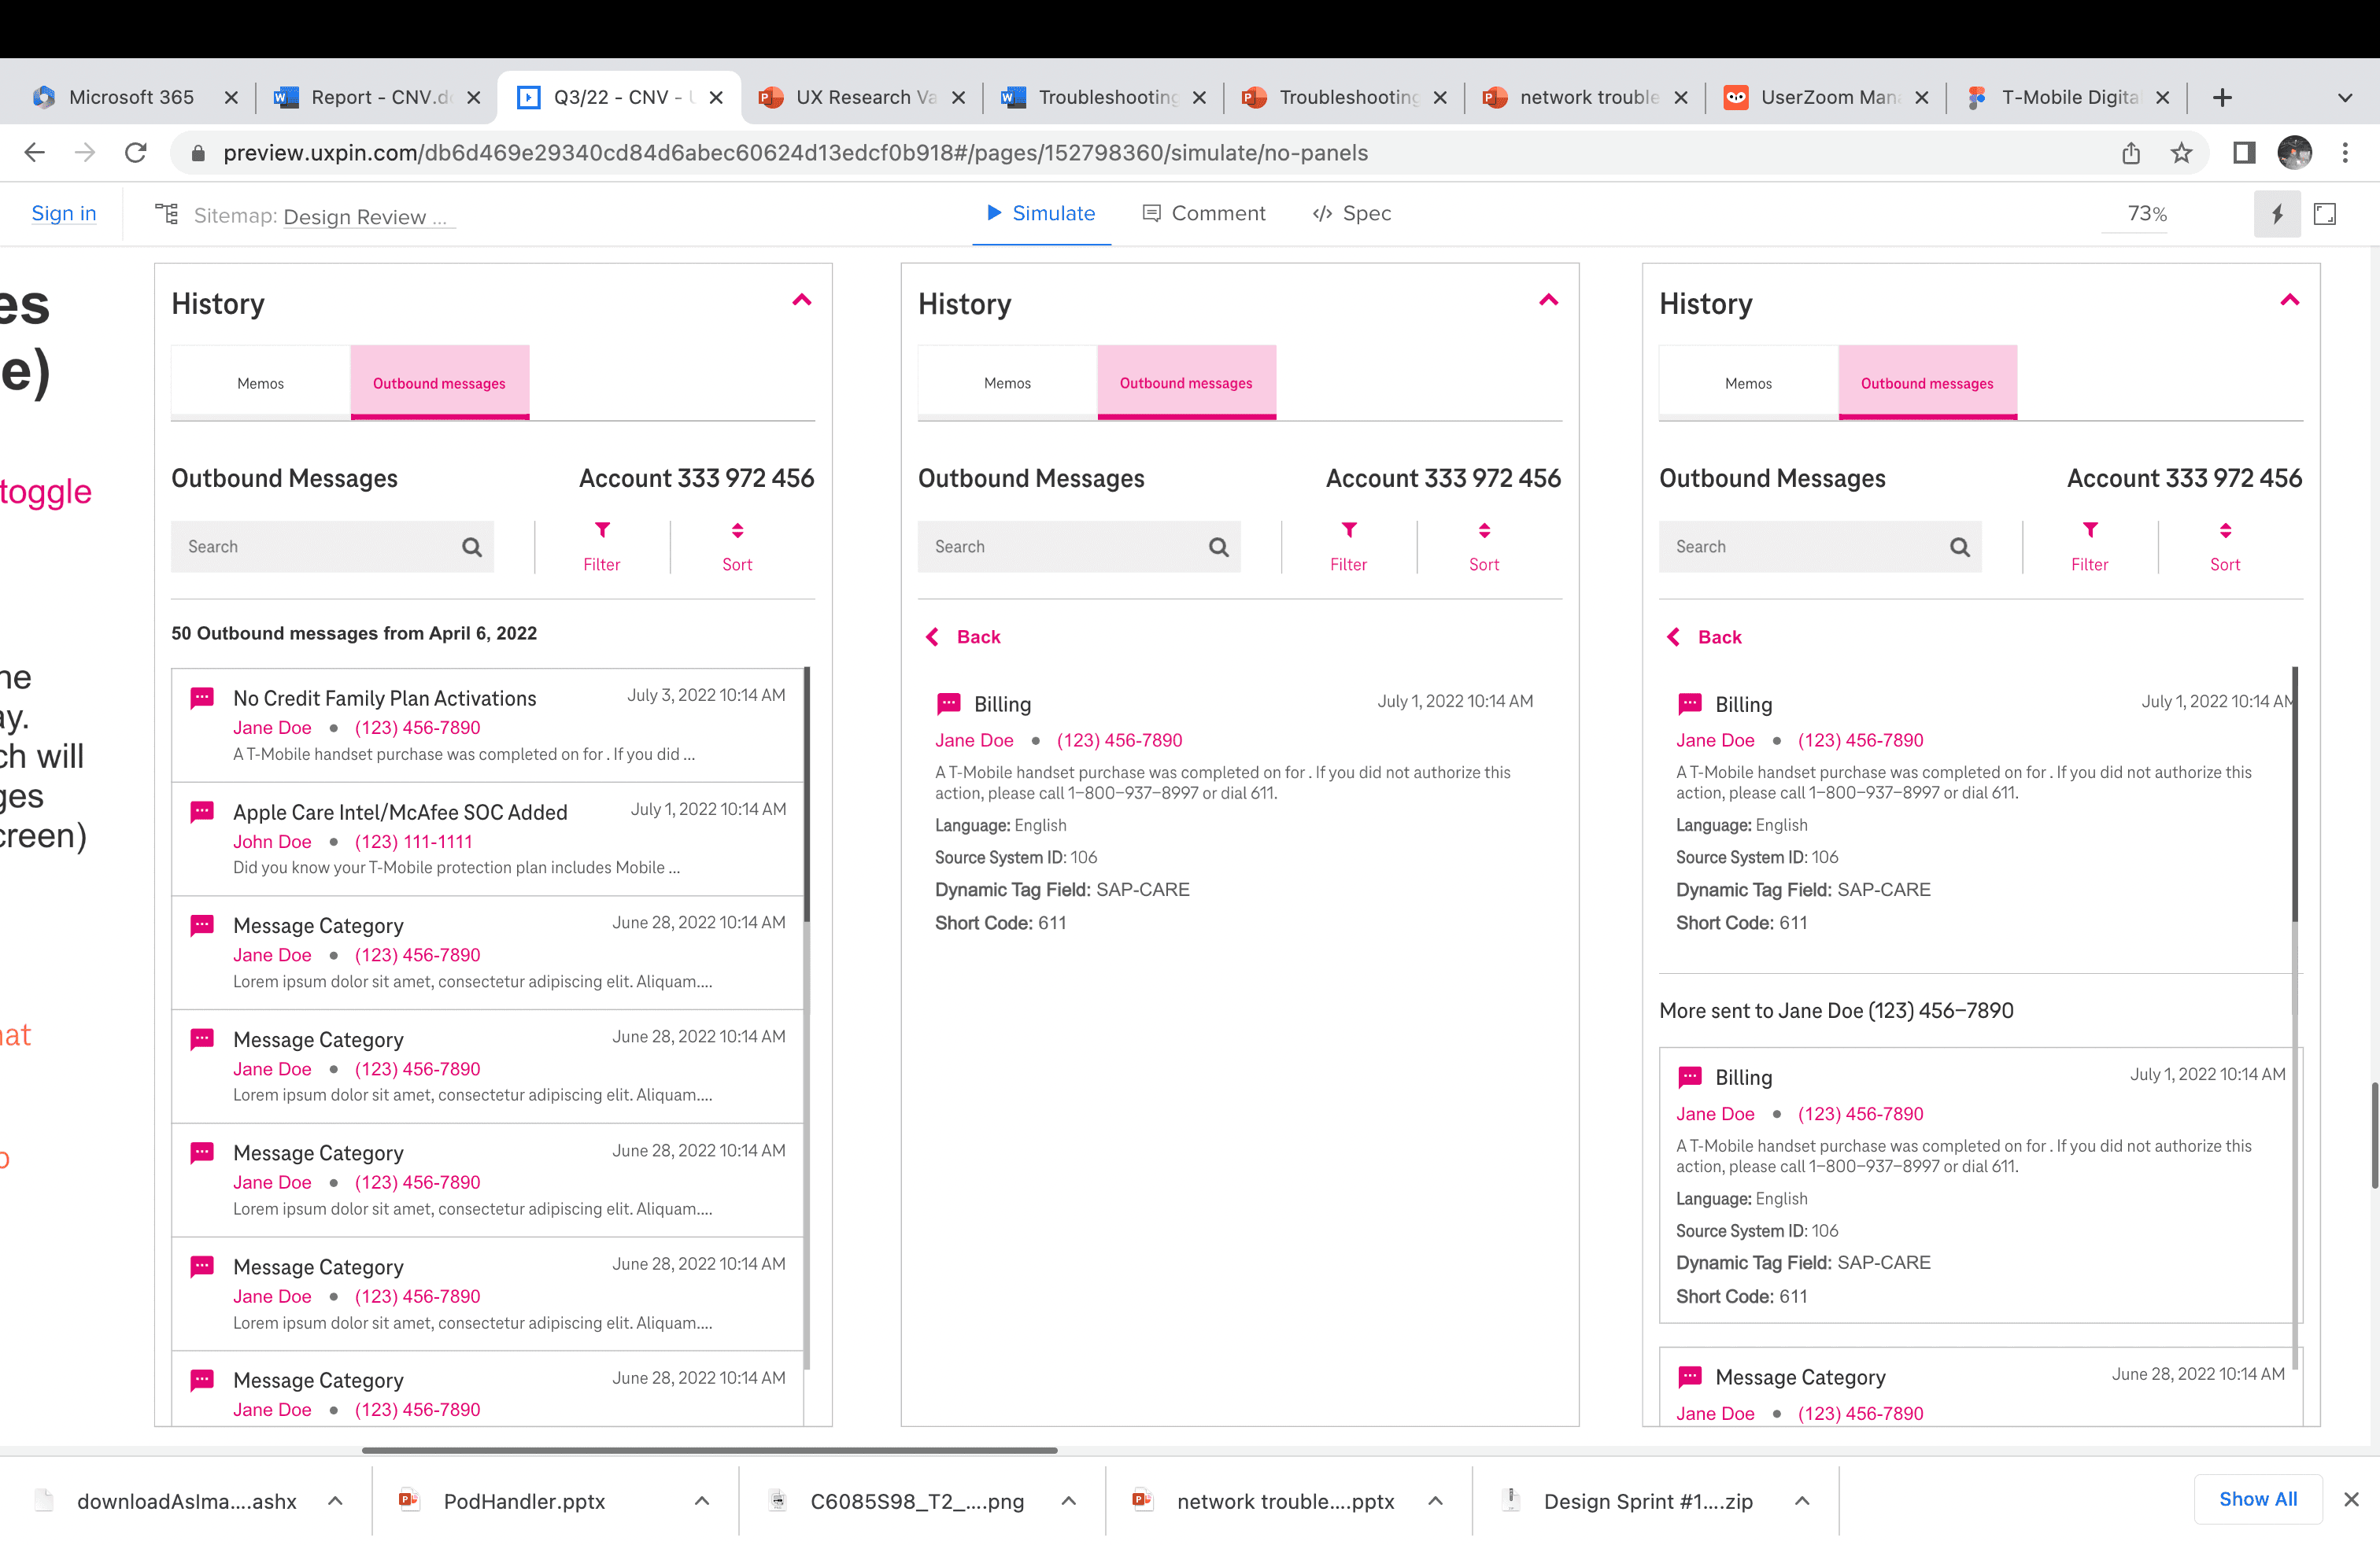Toggle Simulate mode in preview toolbar
Viewport: 2380px width, 1545px height.
[x=1040, y=213]
